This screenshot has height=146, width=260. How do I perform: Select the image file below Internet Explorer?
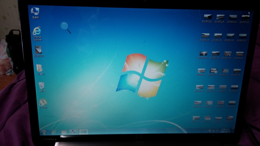click(x=38, y=50)
